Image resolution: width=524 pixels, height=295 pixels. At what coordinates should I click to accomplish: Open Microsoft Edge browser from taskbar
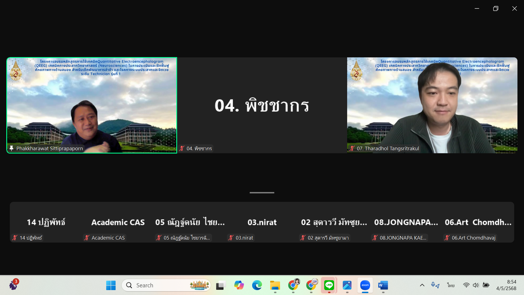[x=257, y=285]
